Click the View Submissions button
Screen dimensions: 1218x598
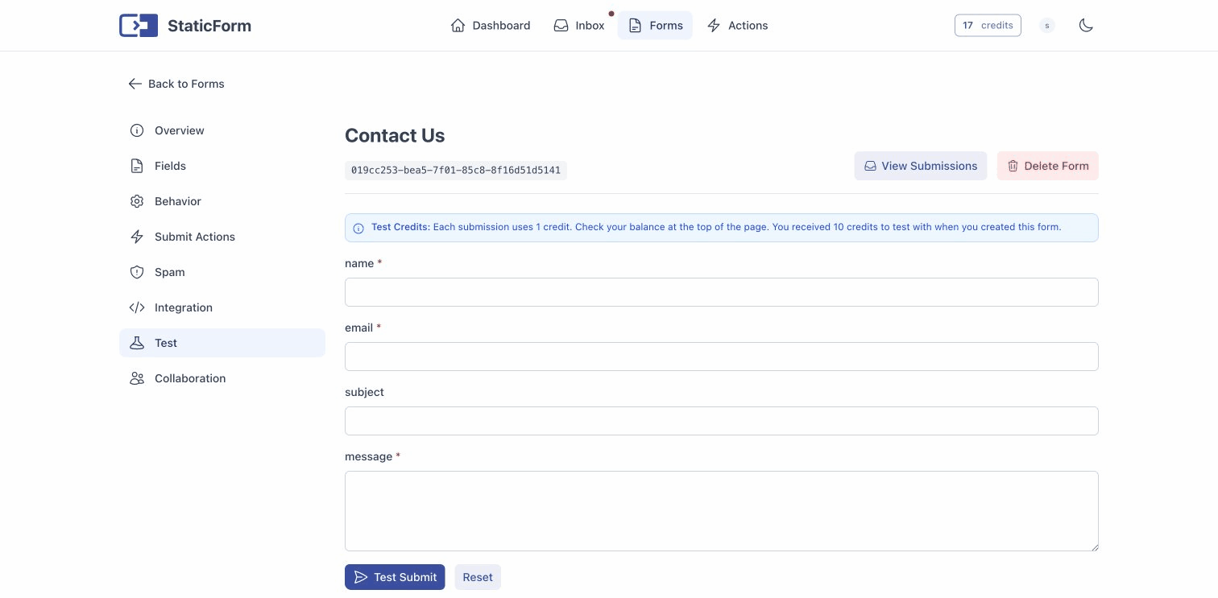point(921,166)
